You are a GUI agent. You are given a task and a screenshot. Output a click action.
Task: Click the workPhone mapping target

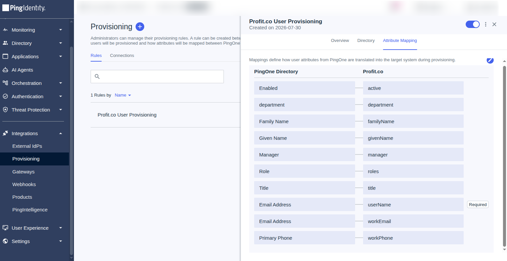[x=413, y=238]
